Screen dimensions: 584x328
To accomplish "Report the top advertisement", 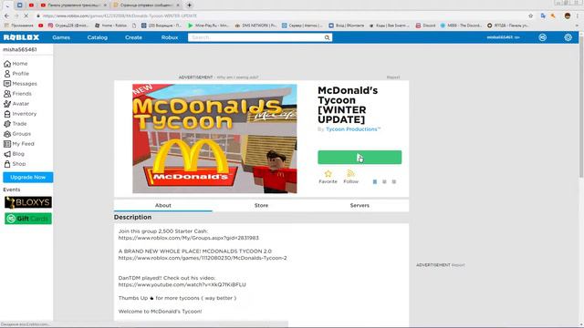I will point(393,77).
